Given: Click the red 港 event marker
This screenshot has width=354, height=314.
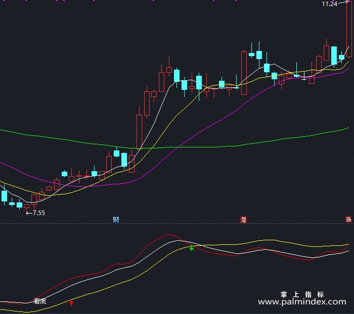Looking at the screenshot, I should [x=243, y=219].
